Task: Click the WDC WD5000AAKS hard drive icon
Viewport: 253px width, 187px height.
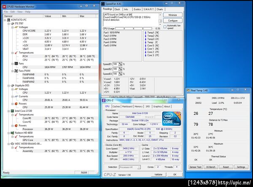Action: 12,144
